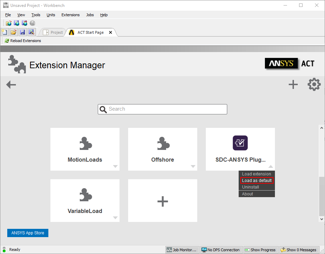Click the folder-with-globe open repository icon

(9, 23)
